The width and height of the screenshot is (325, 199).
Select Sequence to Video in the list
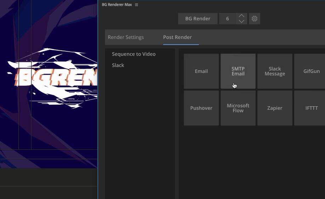(x=134, y=54)
